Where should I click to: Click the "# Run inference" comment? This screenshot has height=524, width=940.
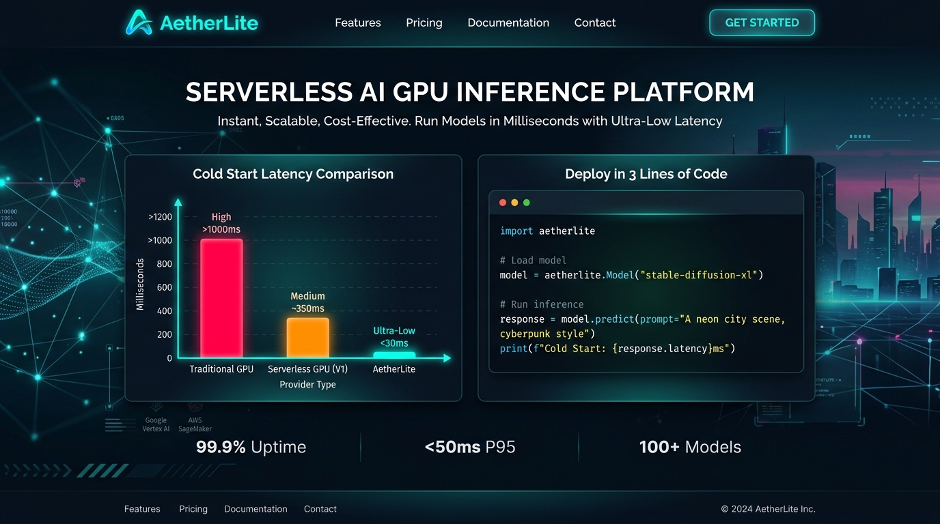pyautogui.click(x=542, y=304)
